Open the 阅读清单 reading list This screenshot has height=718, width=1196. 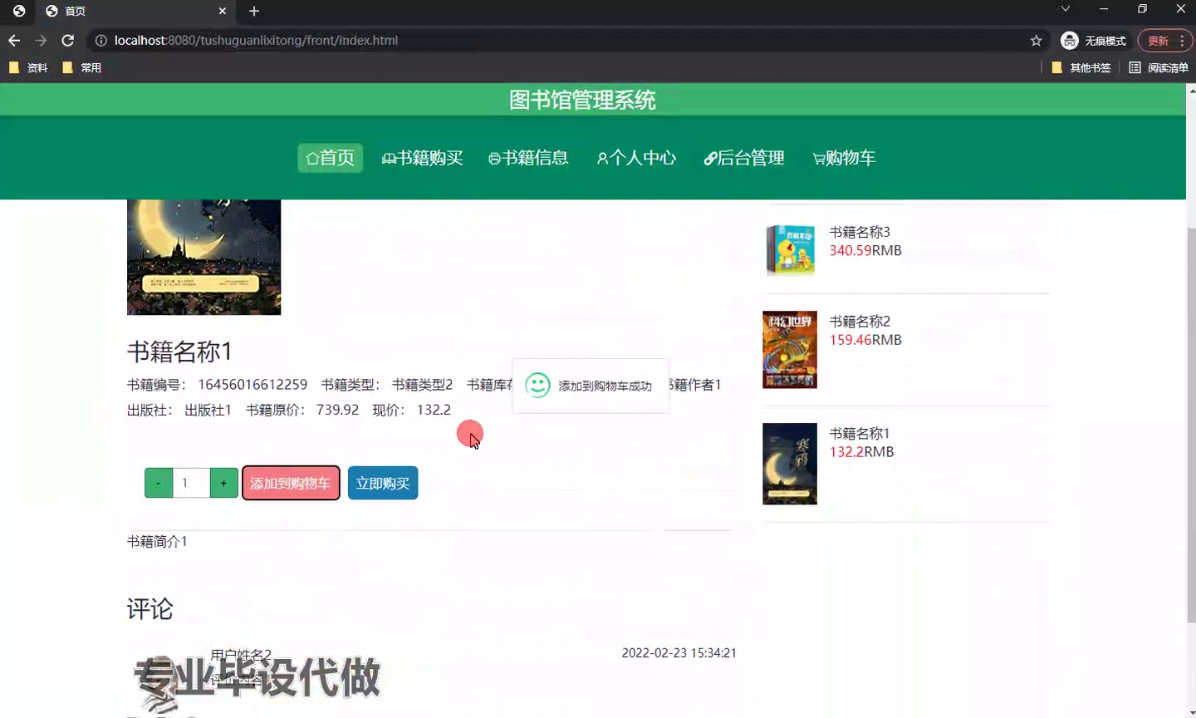click(1159, 67)
